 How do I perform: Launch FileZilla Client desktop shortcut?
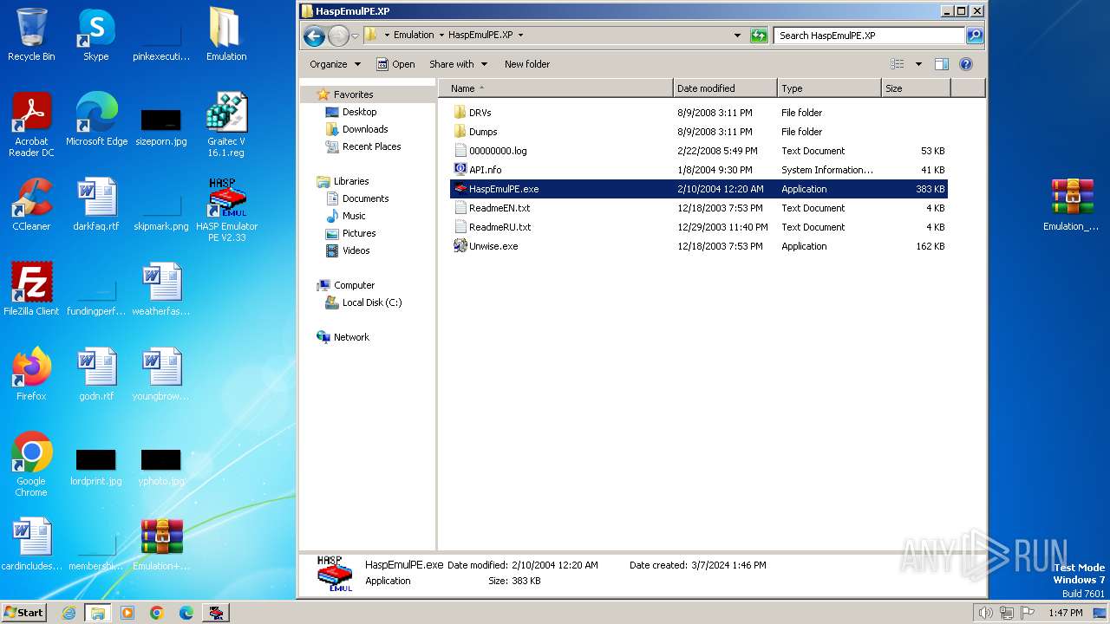pyautogui.click(x=31, y=289)
